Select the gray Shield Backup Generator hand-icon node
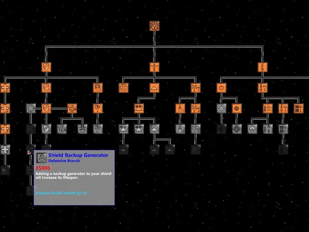Viewport: 309px width, 232px height. [83, 129]
